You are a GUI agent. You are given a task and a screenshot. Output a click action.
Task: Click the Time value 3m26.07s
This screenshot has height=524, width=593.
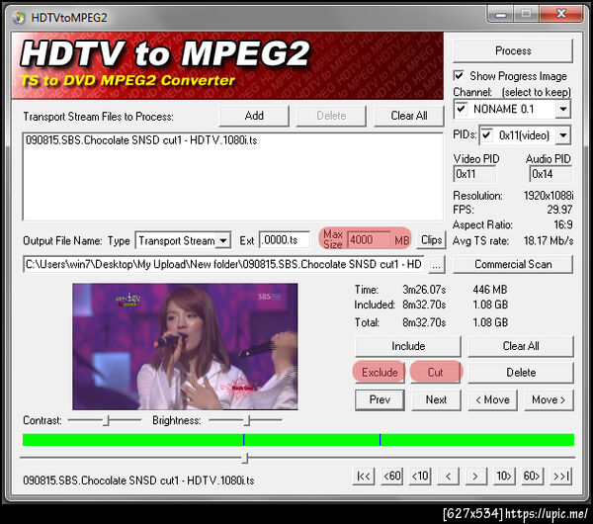click(x=424, y=290)
